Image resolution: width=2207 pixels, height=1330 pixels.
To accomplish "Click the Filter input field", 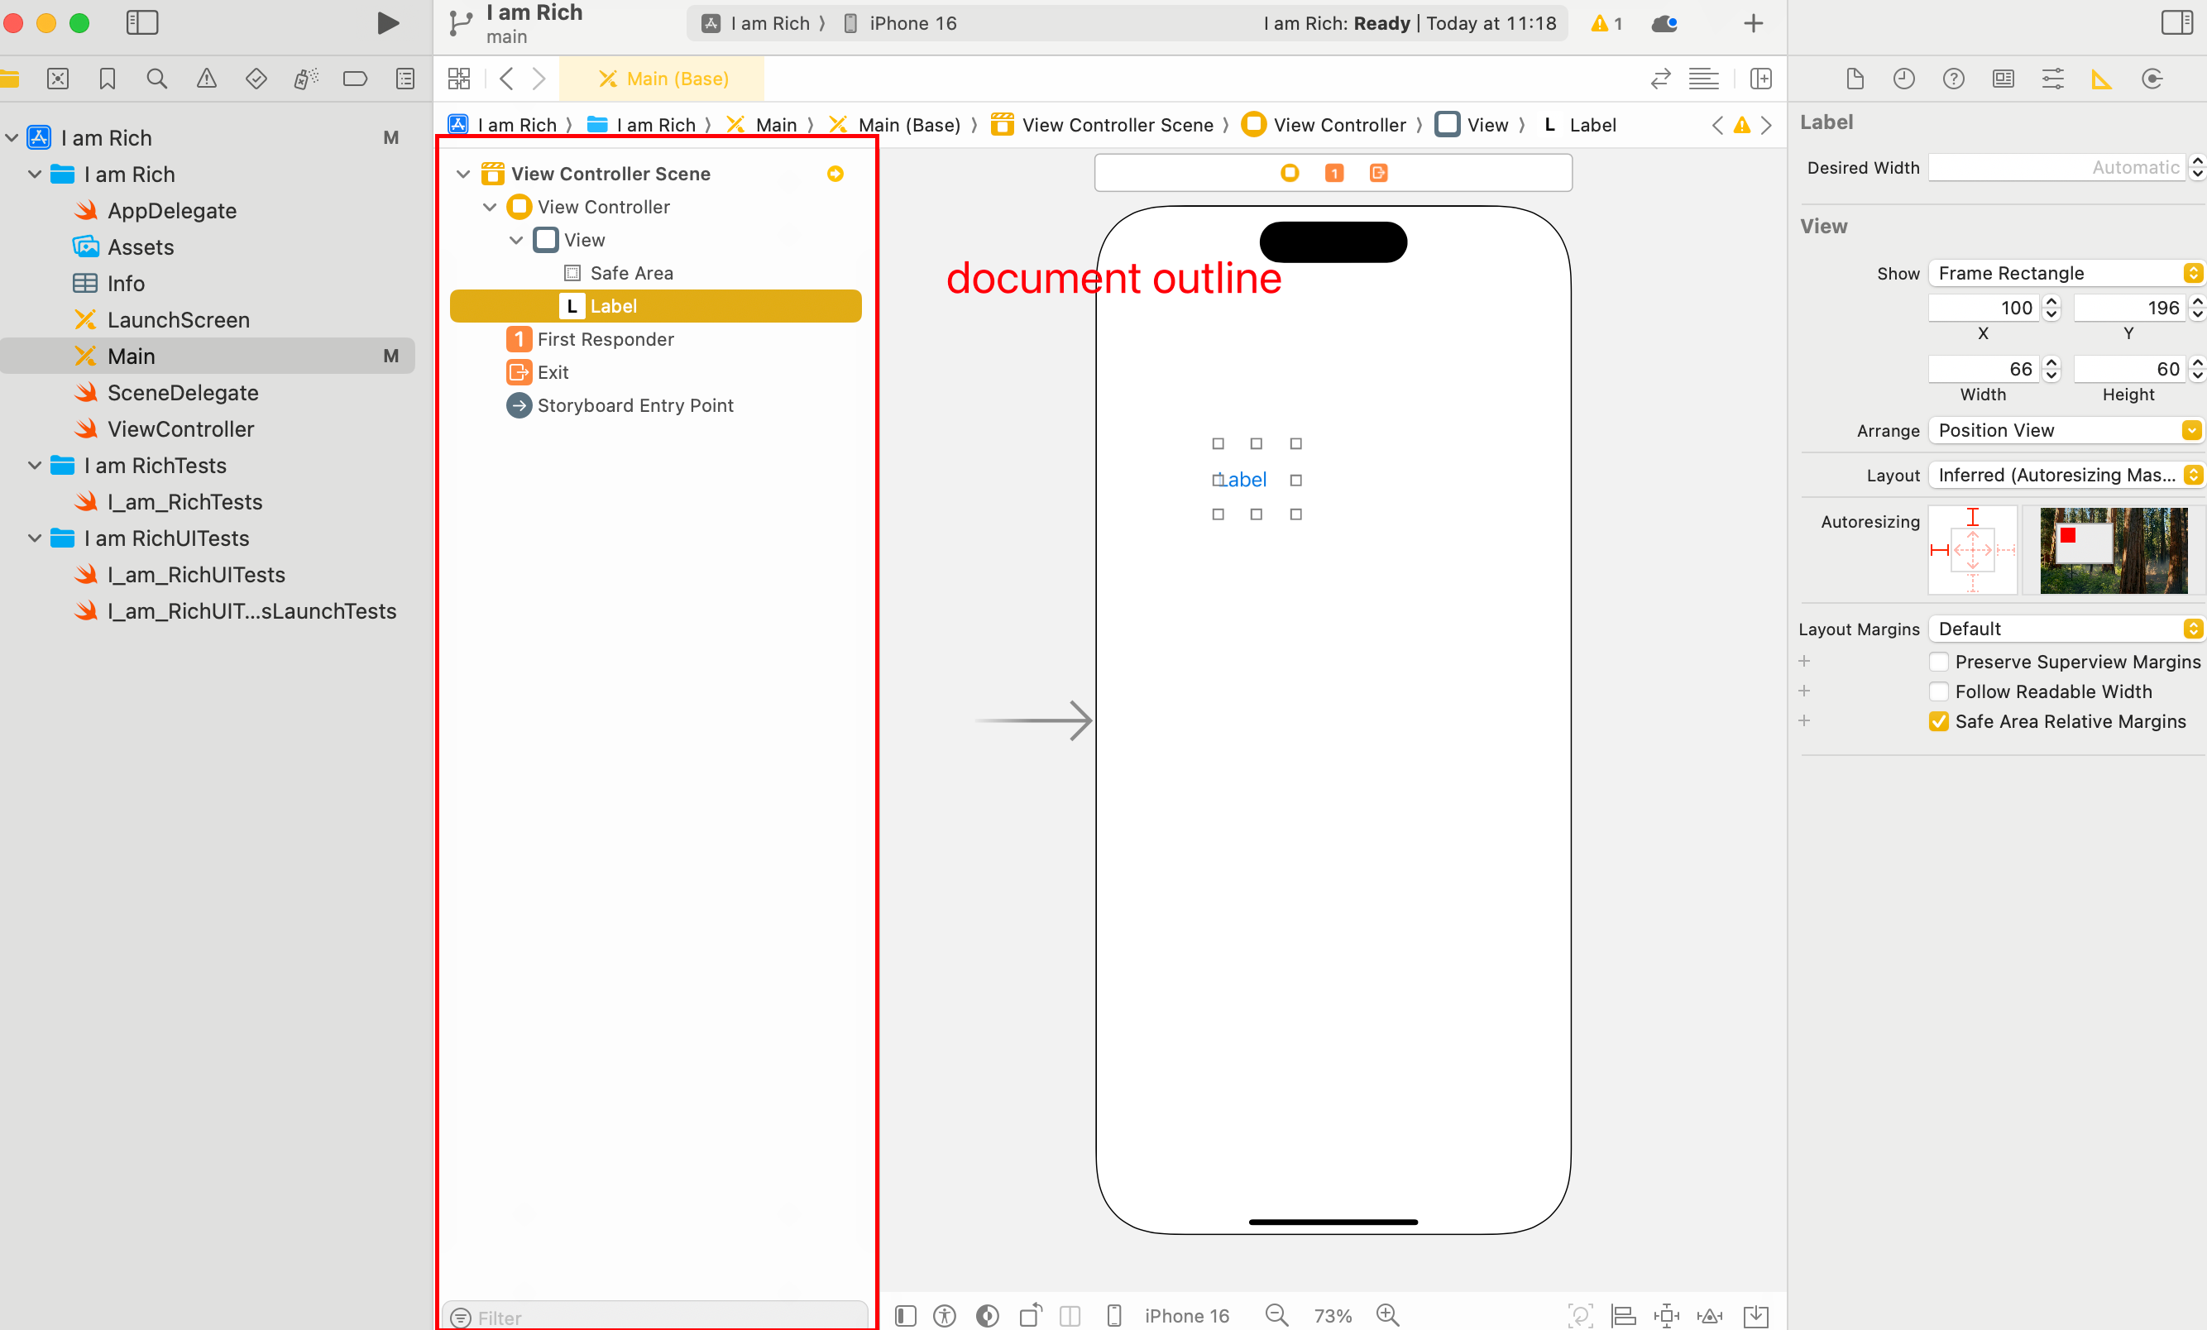I will click(x=656, y=1316).
